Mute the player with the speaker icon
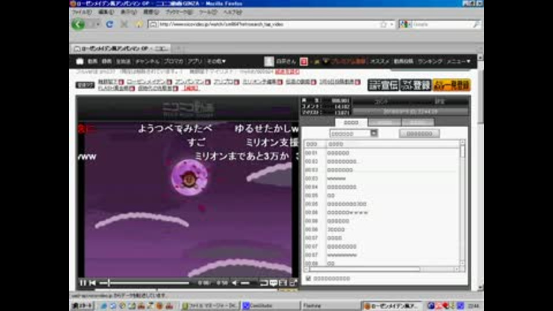This screenshot has height=311, width=553. tap(234, 283)
